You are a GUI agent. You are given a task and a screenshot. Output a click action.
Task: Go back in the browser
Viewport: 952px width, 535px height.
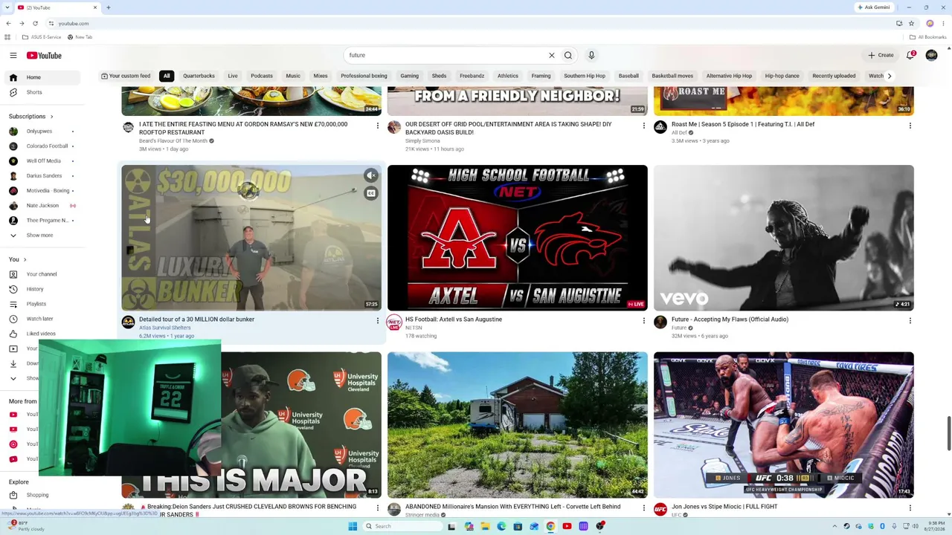8,23
